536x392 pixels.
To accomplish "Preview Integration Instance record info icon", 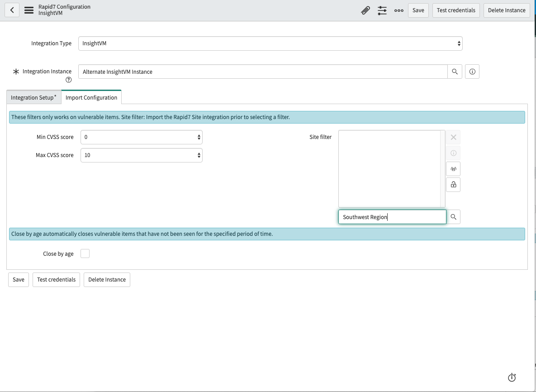I will pyautogui.click(x=472, y=72).
